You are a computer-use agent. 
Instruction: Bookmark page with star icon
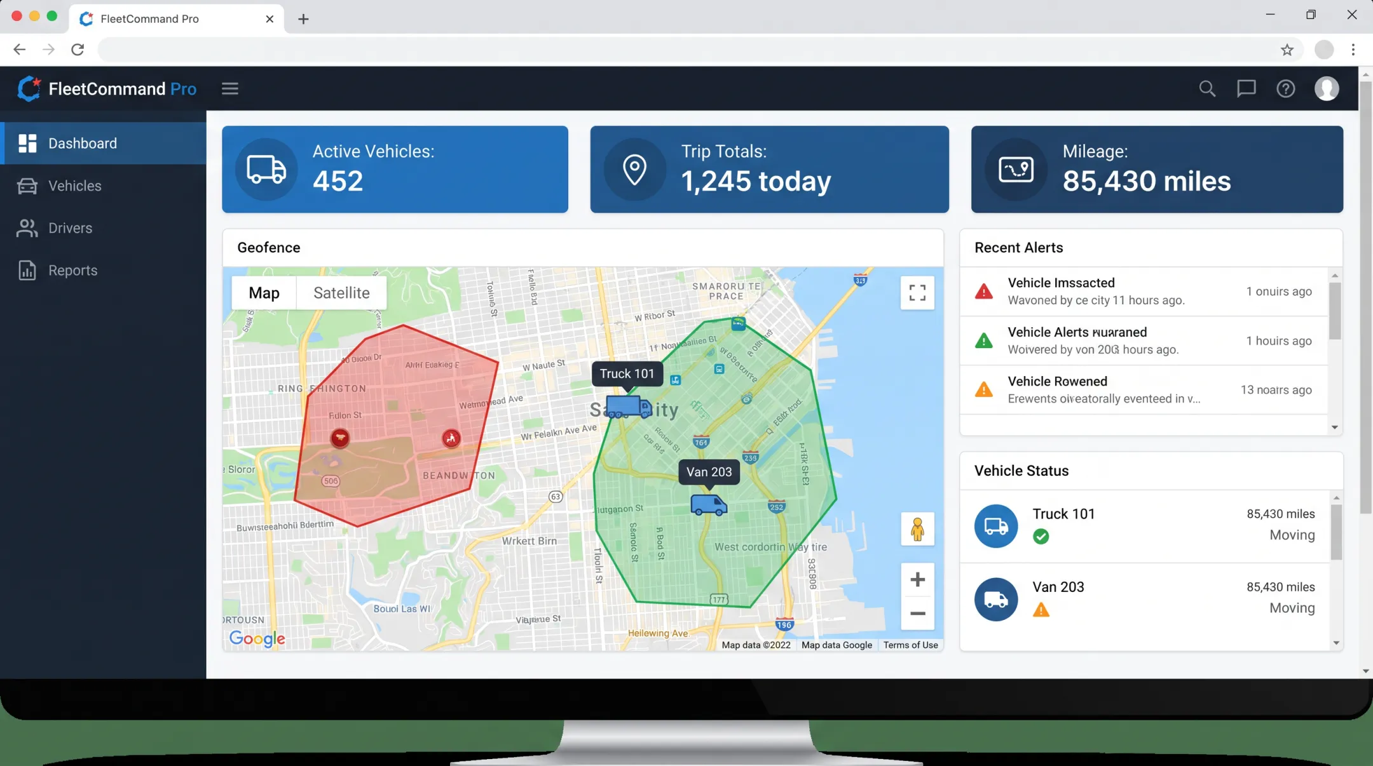pyautogui.click(x=1287, y=50)
